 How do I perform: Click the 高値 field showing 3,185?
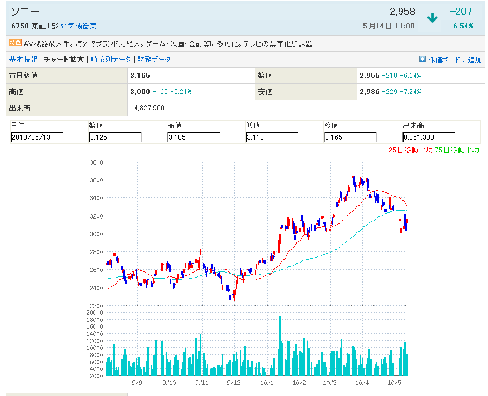(x=193, y=137)
